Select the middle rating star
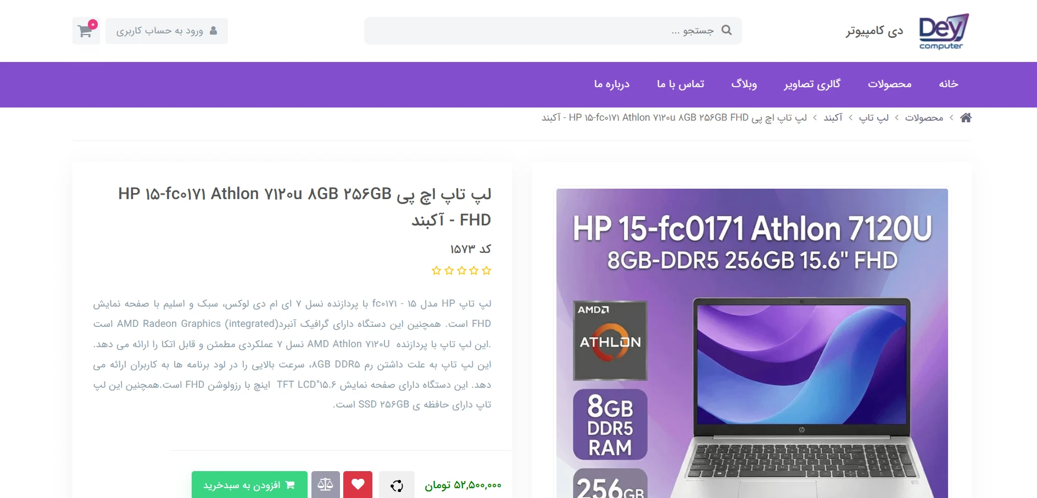The image size is (1037, 498). pyautogui.click(x=462, y=270)
